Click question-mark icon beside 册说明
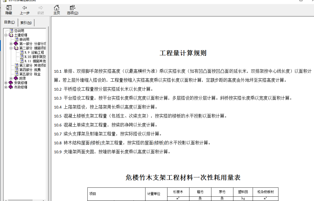 (x=17, y=39)
